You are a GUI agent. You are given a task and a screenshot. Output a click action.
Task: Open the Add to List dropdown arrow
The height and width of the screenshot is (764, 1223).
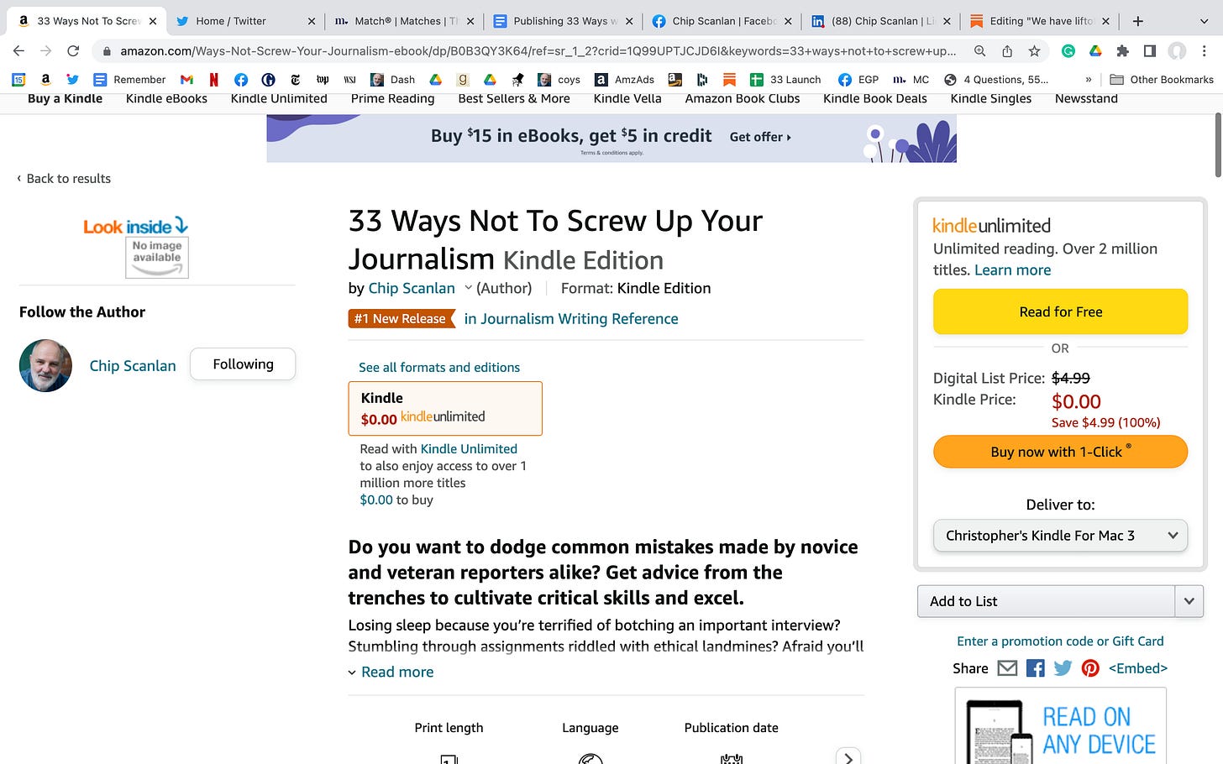coord(1189,601)
